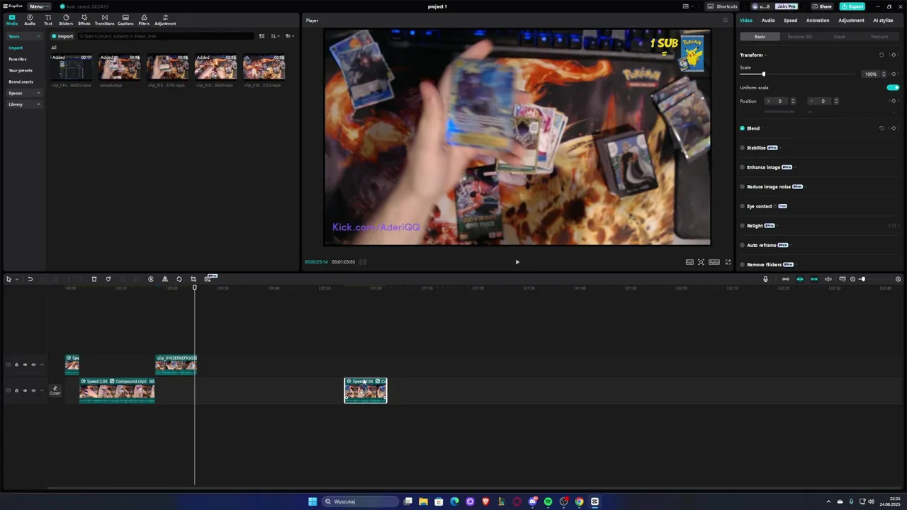This screenshot has height=510, width=907.
Task: Click the Ratio button in Player
Action: 714,262
